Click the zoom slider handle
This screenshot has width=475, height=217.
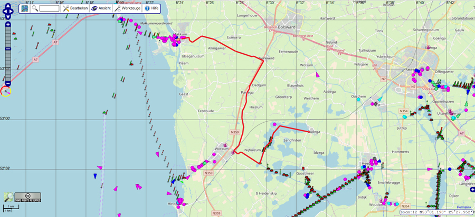click(x=7, y=49)
